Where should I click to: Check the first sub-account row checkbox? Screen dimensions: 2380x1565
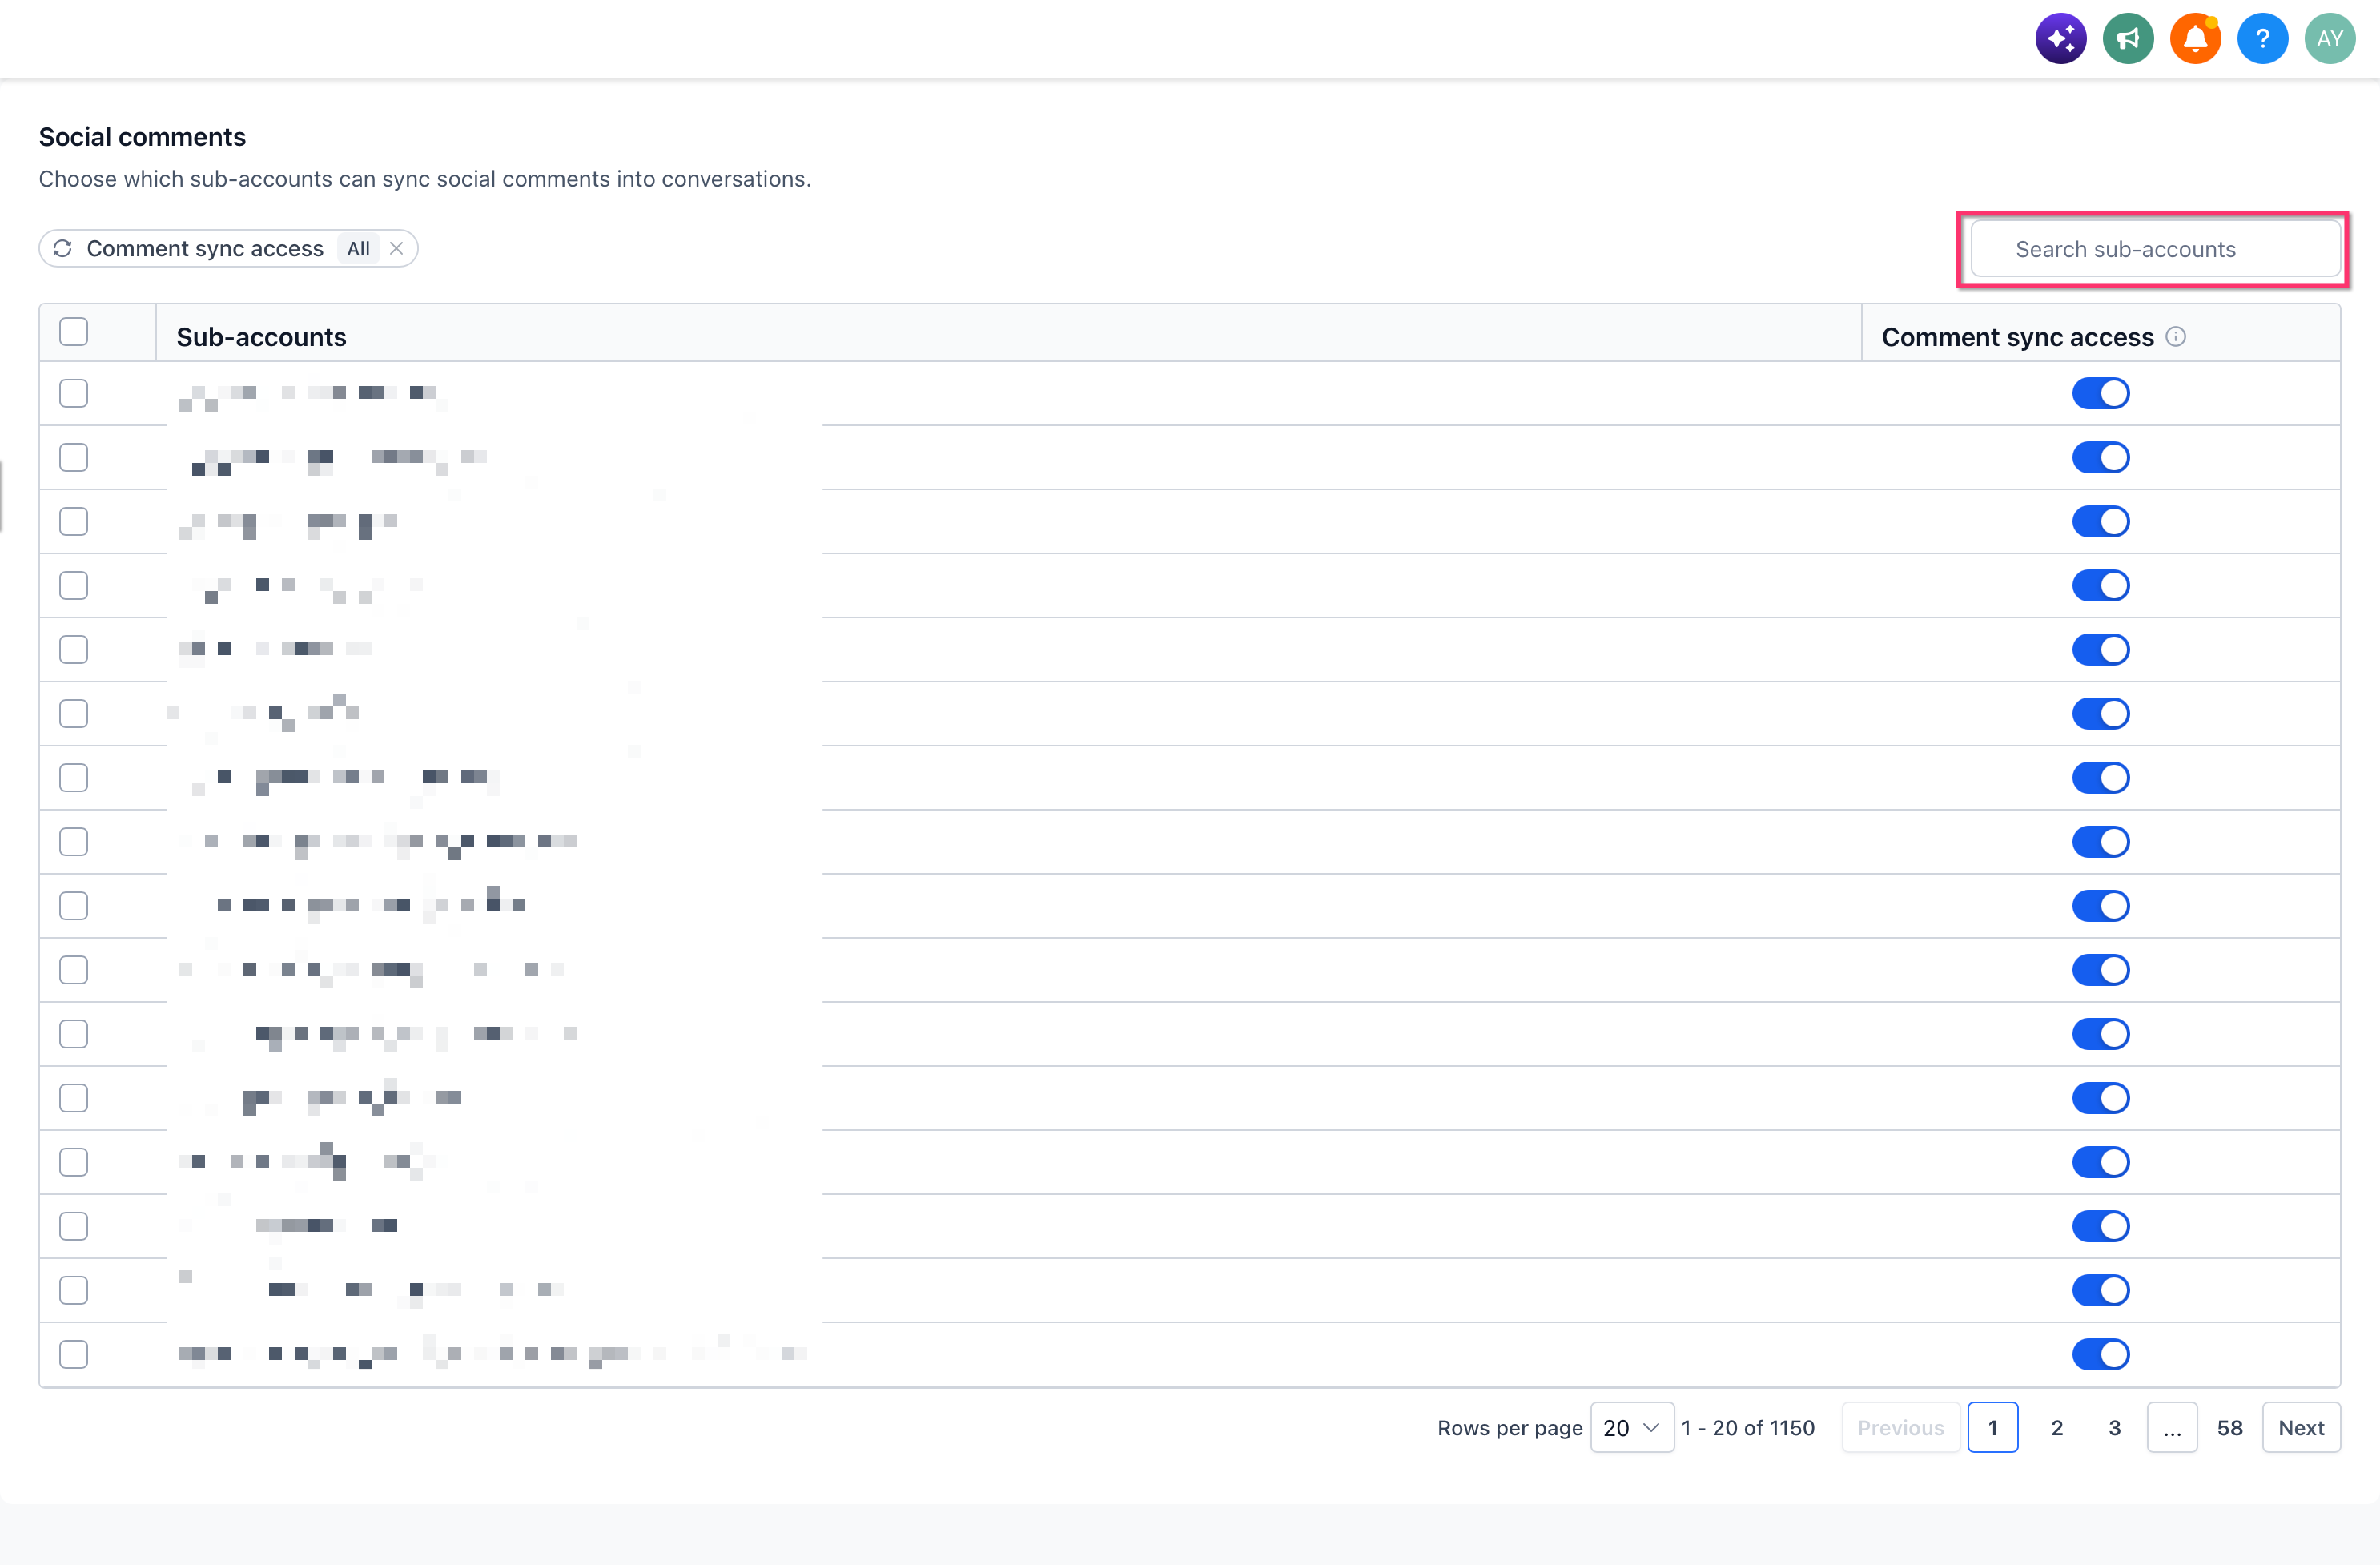[x=73, y=393]
